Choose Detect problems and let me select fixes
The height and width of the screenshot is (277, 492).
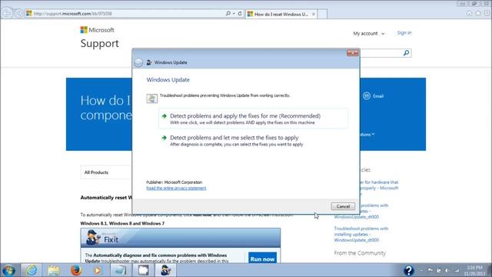(x=253, y=140)
